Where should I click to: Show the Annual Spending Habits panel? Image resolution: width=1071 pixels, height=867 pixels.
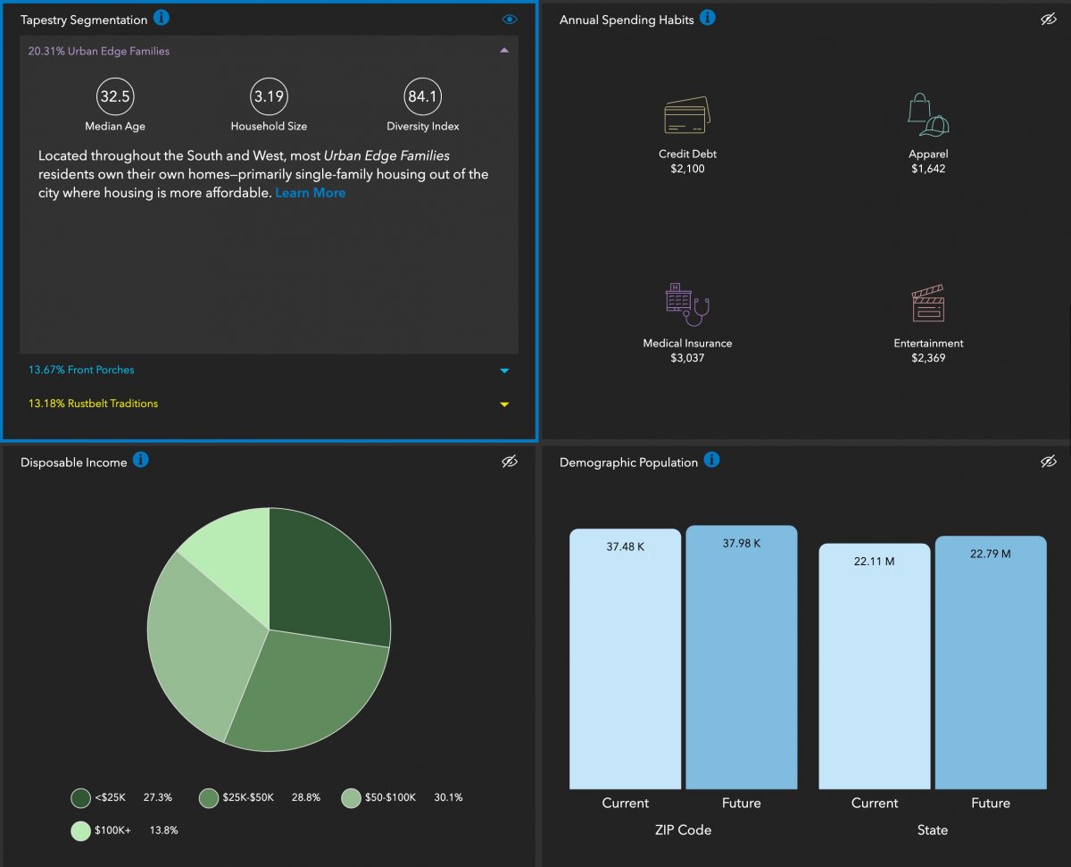tap(1049, 19)
